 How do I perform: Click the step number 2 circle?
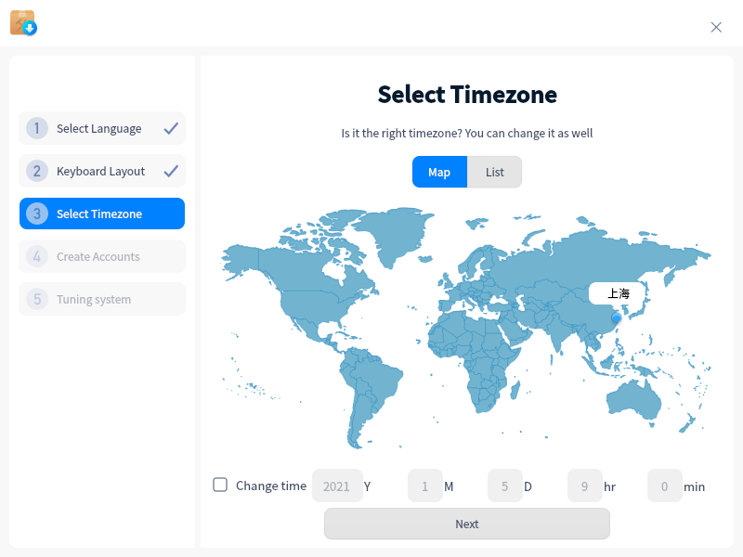[37, 171]
